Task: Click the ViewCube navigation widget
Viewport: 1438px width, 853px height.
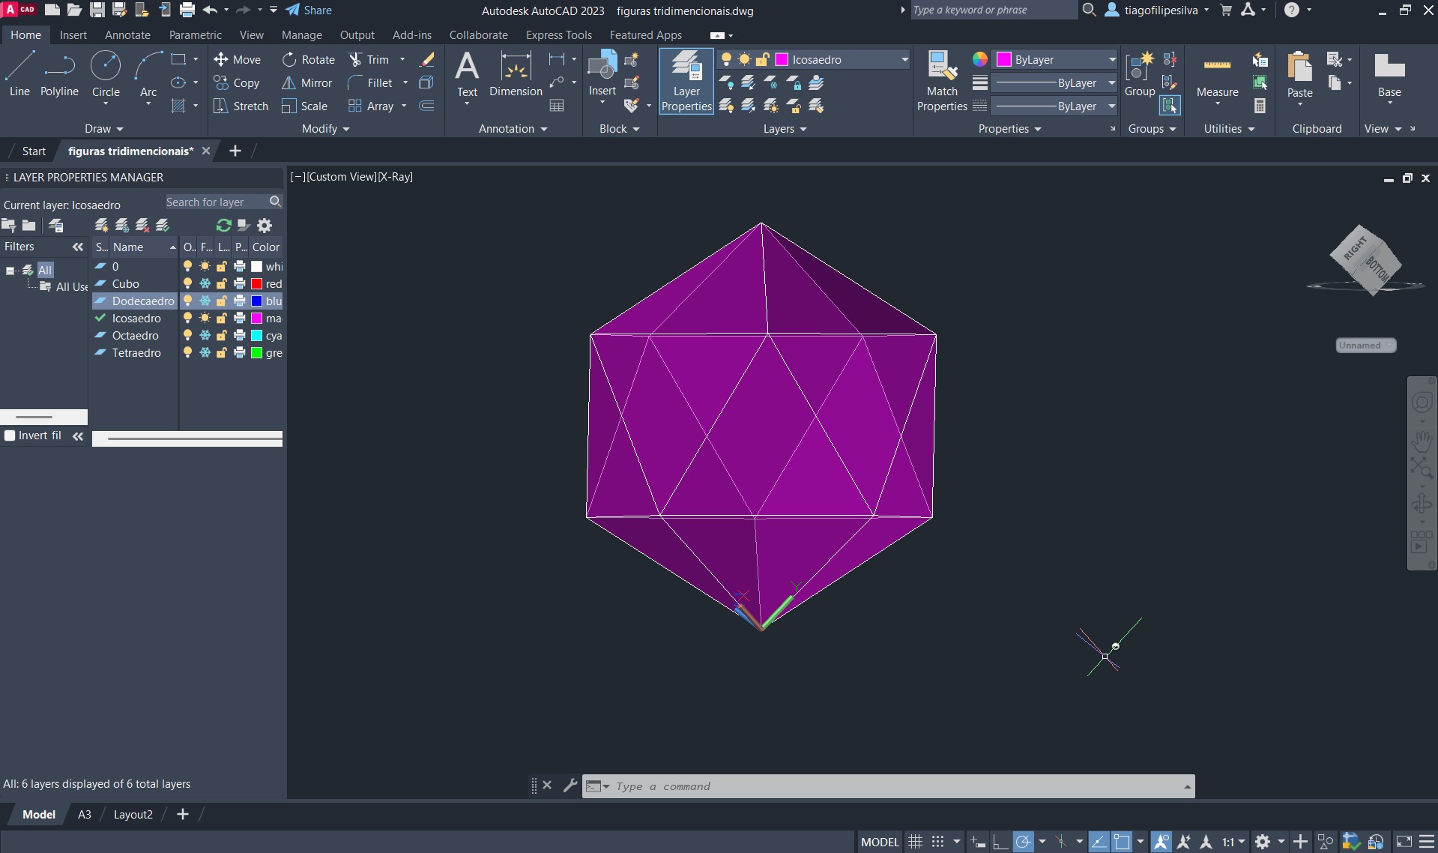Action: tap(1365, 260)
